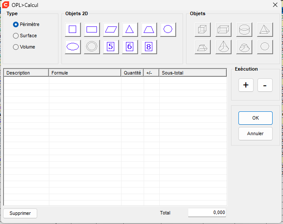Click the truncated cone 3D object

(244, 47)
